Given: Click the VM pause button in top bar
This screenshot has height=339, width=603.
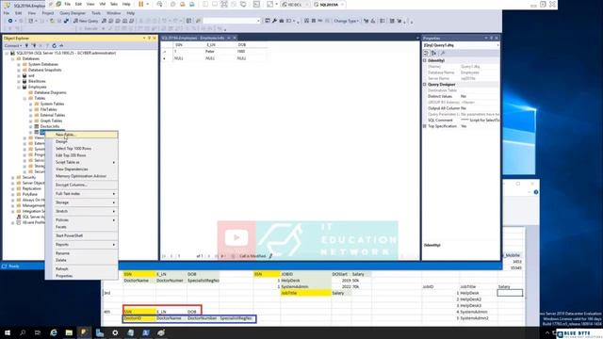Looking at the screenshot, I should point(140,4).
